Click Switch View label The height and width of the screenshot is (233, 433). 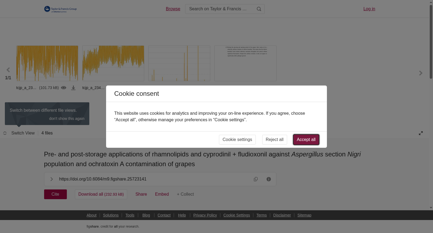[23, 133]
